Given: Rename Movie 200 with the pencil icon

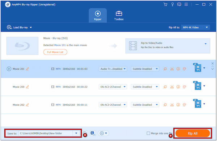Looking at the screenshot, I should (27, 87).
